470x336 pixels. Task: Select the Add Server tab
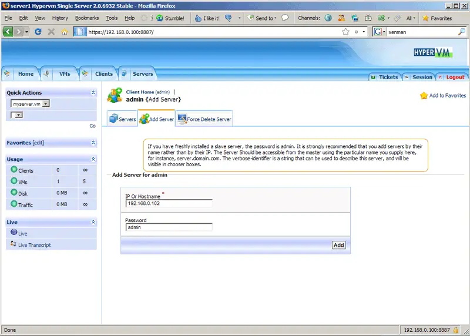(x=156, y=119)
